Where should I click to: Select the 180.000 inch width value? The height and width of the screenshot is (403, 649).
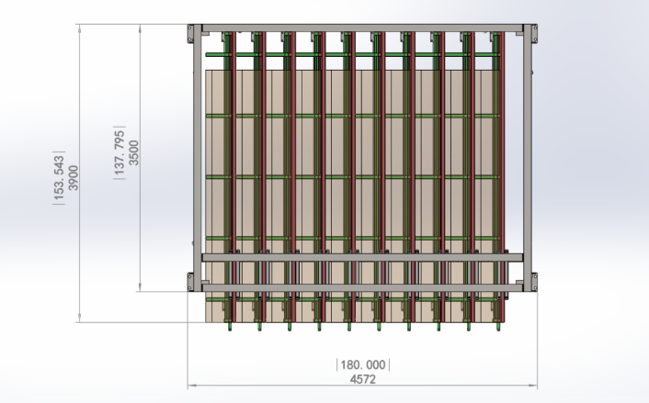363,365
